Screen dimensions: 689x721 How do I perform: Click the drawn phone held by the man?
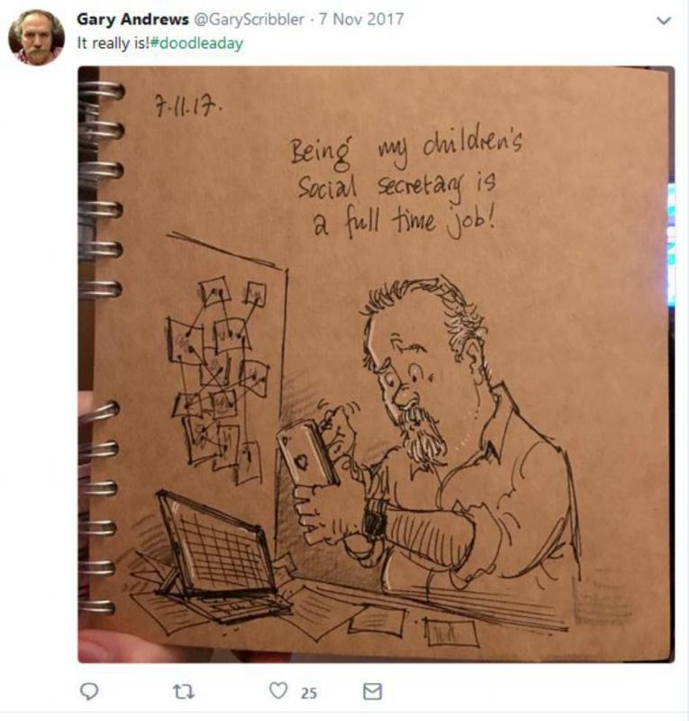[307, 454]
